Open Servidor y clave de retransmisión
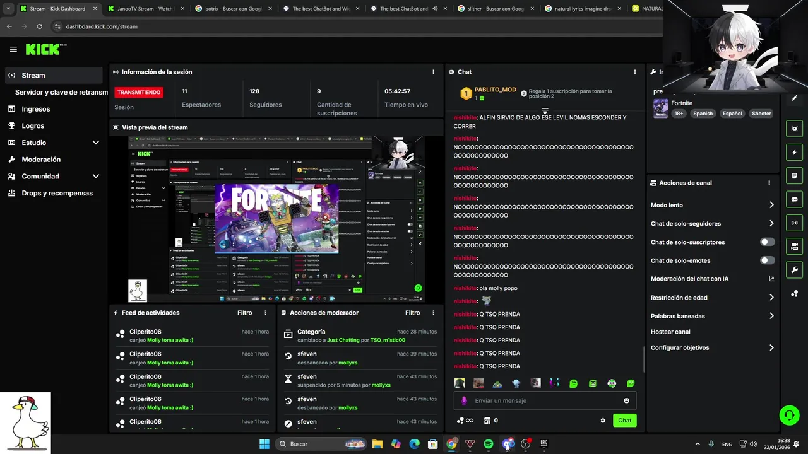Image resolution: width=808 pixels, height=454 pixels. 61,92
